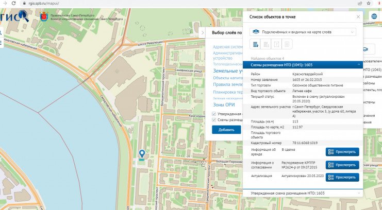Collapse the 'Схемы размещения НТО (1045): 1603' section
Viewport: 382px width, 210px height.
(358, 65)
